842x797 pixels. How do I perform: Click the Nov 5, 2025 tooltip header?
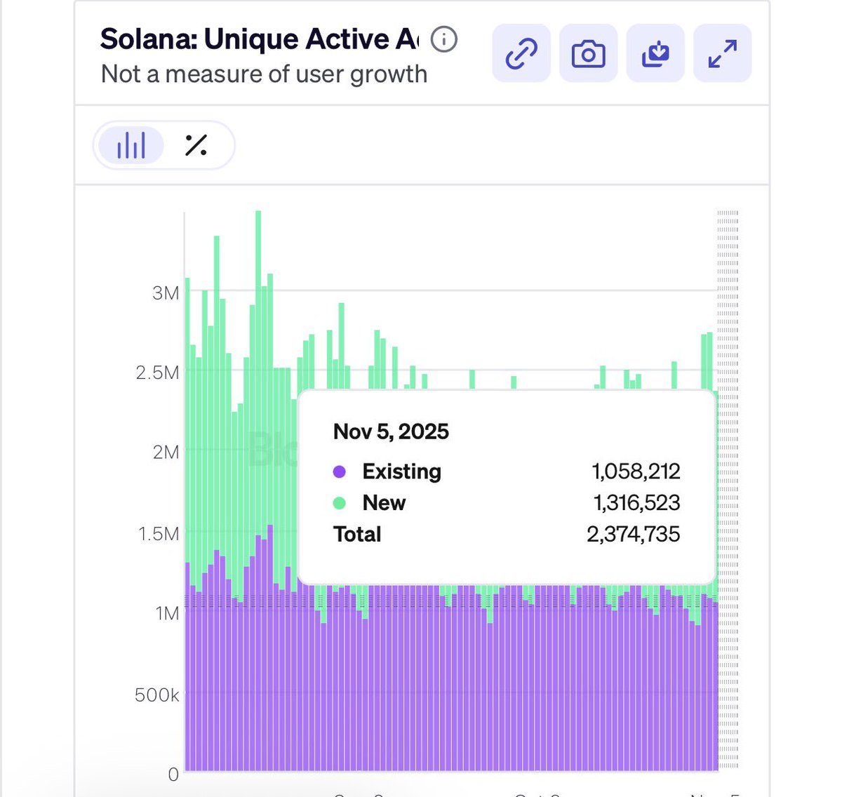(x=390, y=431)
